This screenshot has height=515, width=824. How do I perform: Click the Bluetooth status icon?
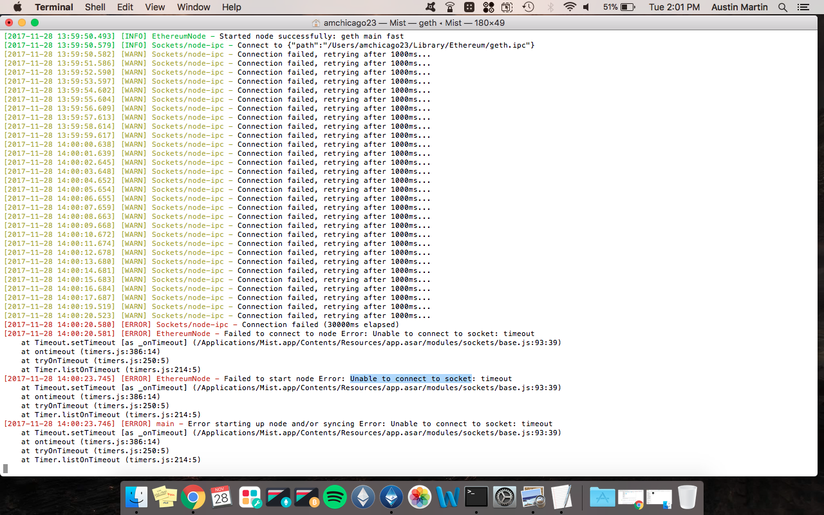click(550, 7)
